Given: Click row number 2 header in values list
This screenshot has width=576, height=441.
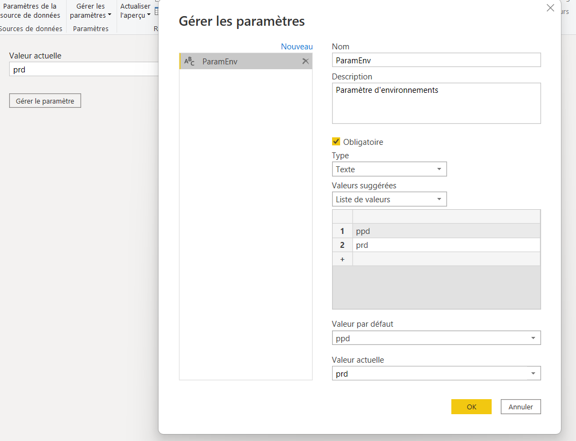Looking at the screenshot, I should pyautogui.click(x=342, y=245).
